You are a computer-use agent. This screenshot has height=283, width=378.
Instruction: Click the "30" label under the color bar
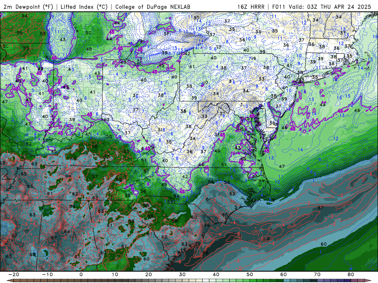[182, 275]
